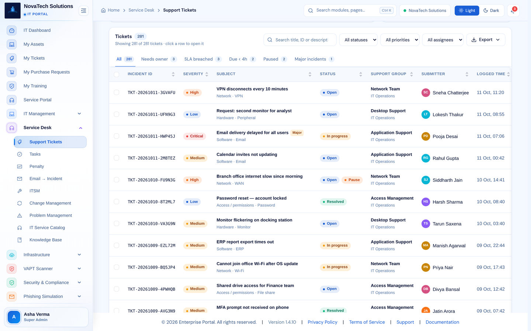Select the Major incidents tab
The width and height of the screenshot is (531, 331).
pos(315,59)
